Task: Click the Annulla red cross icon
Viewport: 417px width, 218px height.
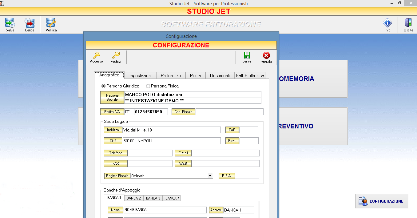Action: pyautogui.click(x=266, y=57)
